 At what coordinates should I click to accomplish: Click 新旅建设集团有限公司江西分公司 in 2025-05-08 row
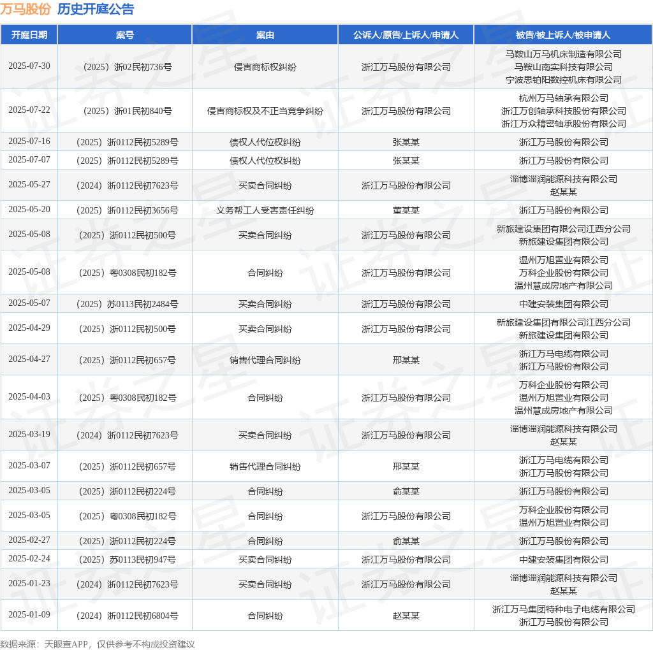point(564,229)
